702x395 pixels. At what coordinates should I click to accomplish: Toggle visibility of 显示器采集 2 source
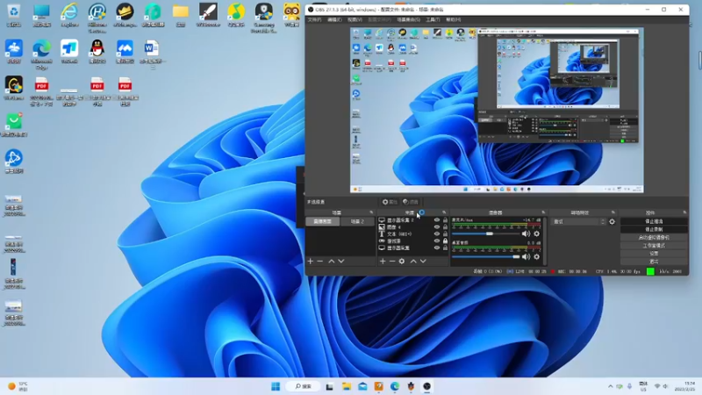[436, 220]
